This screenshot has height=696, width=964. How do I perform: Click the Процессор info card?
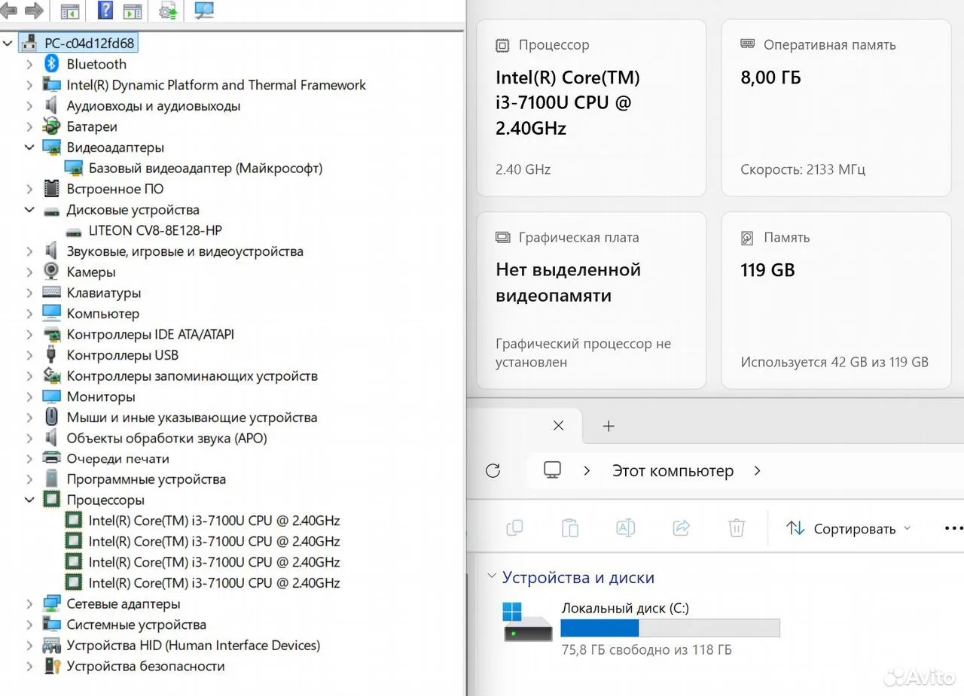click(591, 108)
